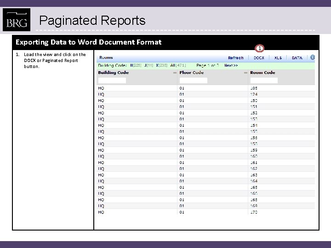Click the Room Code filter field

tap(264, 80)
